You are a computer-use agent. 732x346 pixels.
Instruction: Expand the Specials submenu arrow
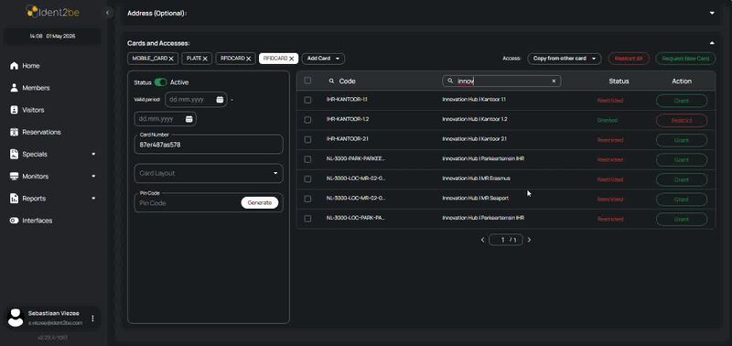tap(93, 154)
